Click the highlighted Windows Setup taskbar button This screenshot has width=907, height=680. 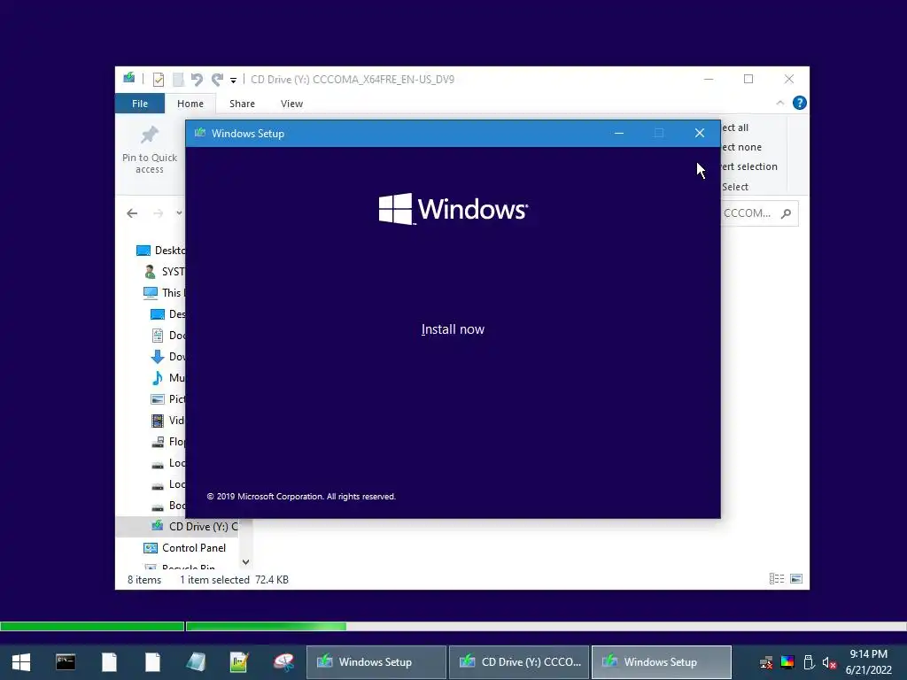(x=661, y=662)
